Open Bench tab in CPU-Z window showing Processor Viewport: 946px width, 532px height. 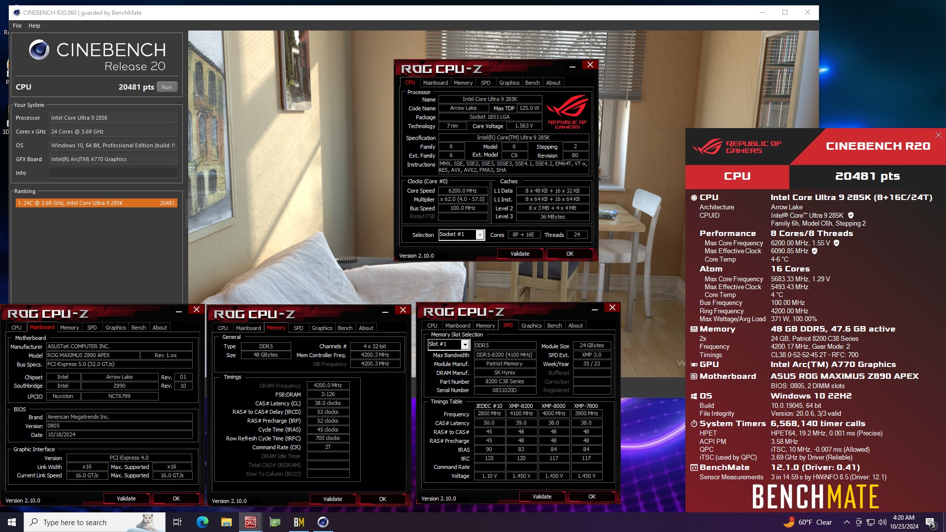(532, 83)
